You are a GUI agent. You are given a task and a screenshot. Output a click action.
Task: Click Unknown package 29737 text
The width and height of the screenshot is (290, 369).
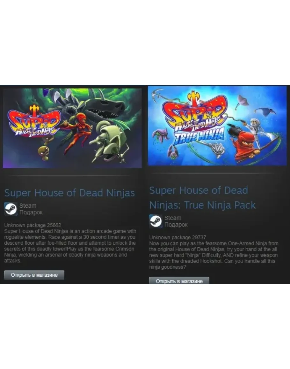(178, 237)
